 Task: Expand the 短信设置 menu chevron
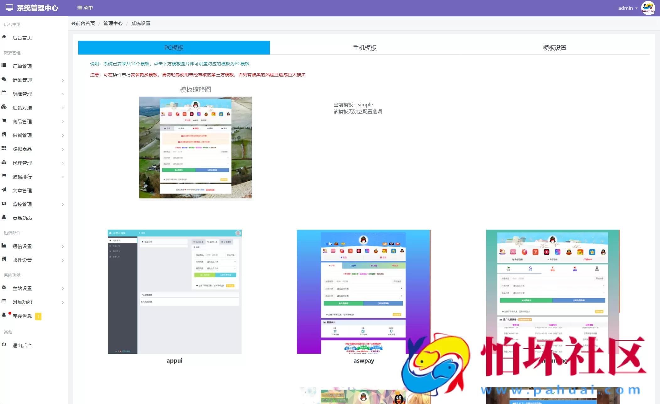click(63, 247)
